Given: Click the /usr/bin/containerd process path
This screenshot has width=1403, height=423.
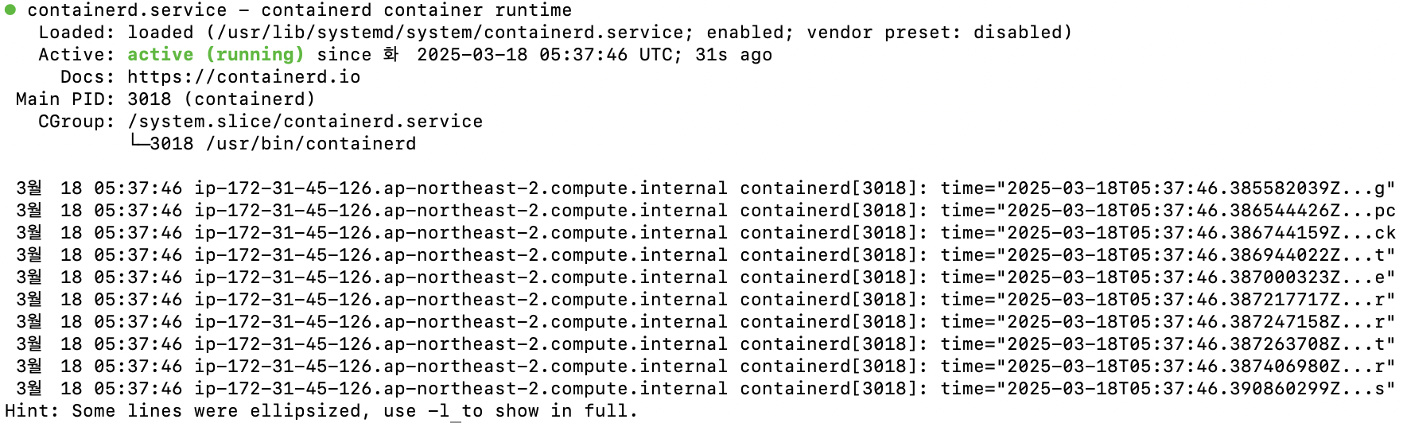Looking at the screenshot, I should pos(311,144).
